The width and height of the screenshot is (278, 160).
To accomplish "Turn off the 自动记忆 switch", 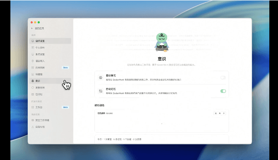I will [x=223, y=91].
